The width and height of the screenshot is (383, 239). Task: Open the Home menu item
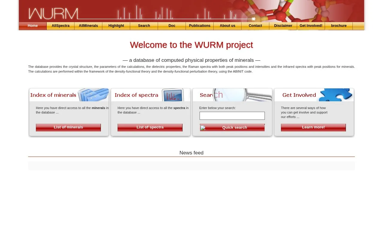(x=33, y=26)
